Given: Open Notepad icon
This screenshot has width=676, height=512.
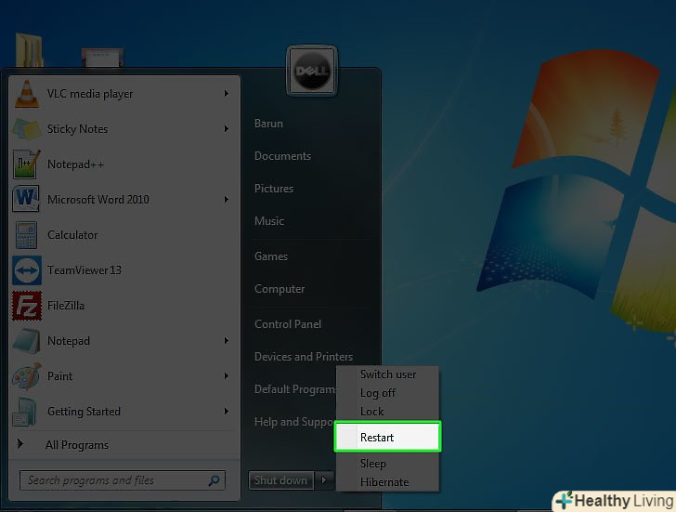Looking at the screenshot, I should coord(27,341).
